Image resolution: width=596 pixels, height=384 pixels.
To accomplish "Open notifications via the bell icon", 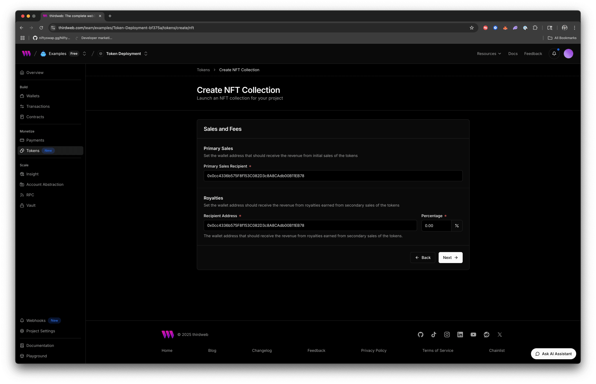I will pos(554,54).
